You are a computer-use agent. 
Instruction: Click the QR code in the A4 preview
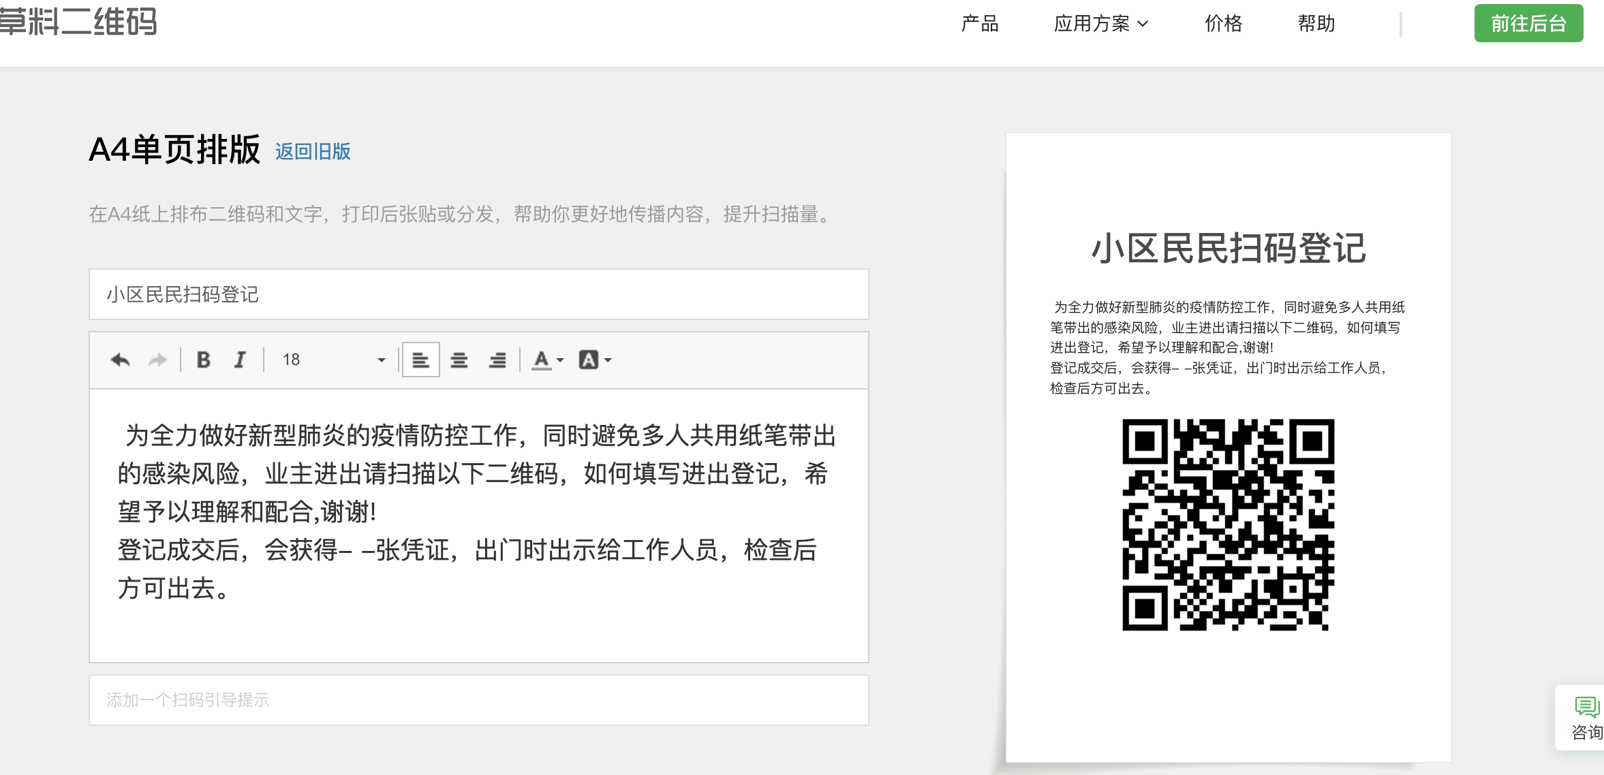(x=1228, y=524)
